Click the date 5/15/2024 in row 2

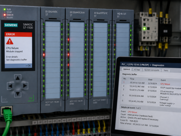152,87
